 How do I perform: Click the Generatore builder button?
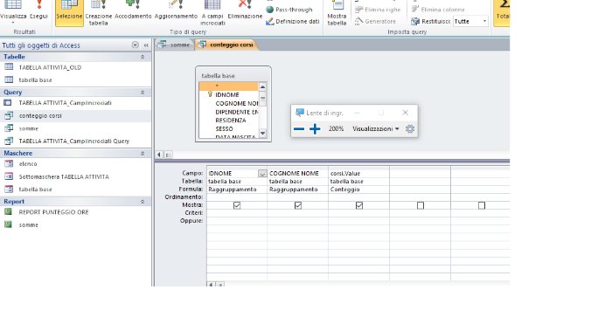click(x=375, y=22)
